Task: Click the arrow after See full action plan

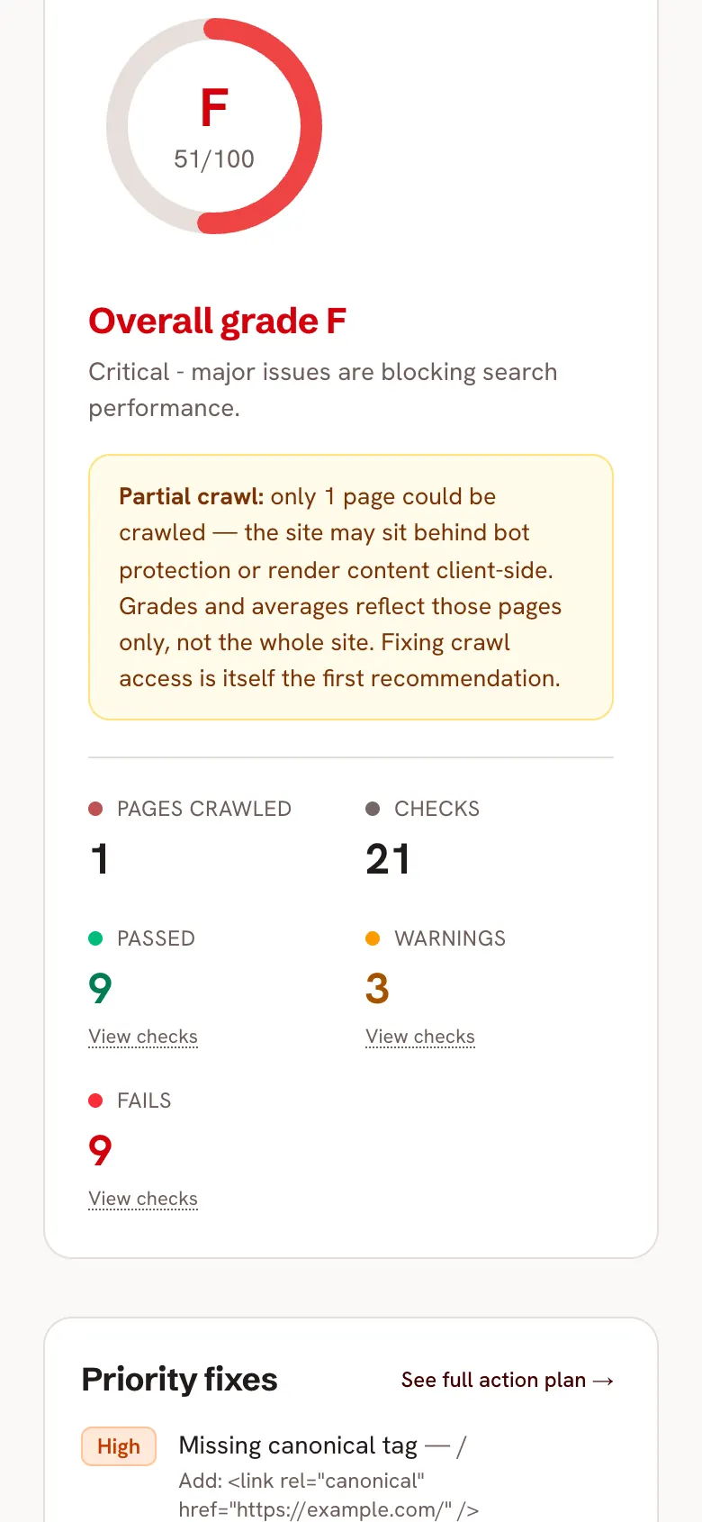Action: click(x=604, y=1381)
